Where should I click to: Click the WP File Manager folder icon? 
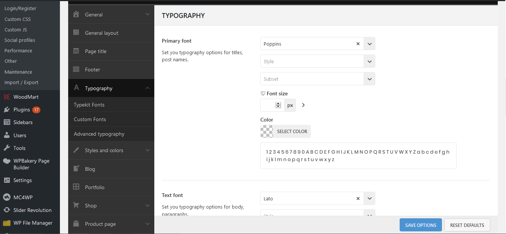[7, 223]
